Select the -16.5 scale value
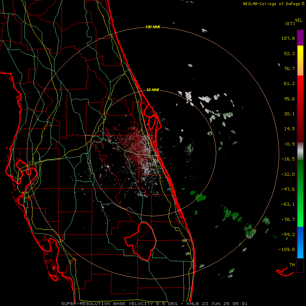The image size is (306, 306). point(288,159)
